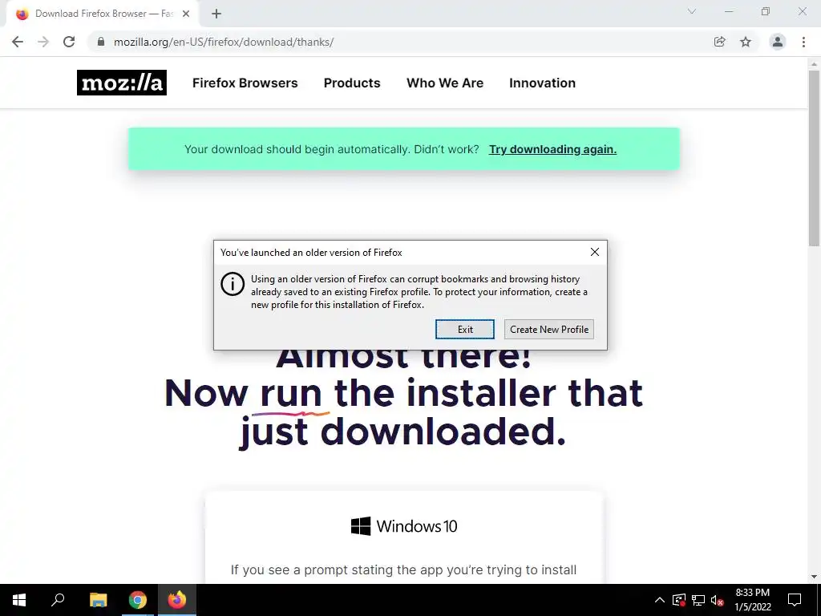
Task: Open the Chrome three-dot menu
Action: click(x=803, y=42)
